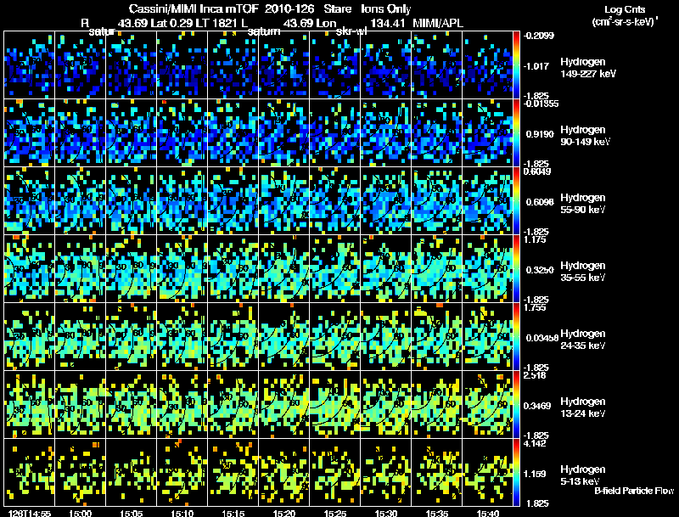679x517 pixels.
Task: Open the 24-35 keV image at 15:35
Action: tap(437, 337)
